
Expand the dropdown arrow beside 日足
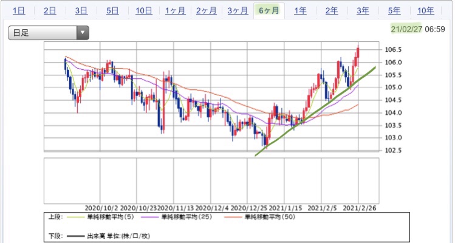click(x=83, y=33)
